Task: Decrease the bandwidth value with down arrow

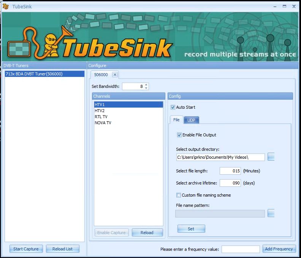Action: pyautogui.click(x=146, y=88)
